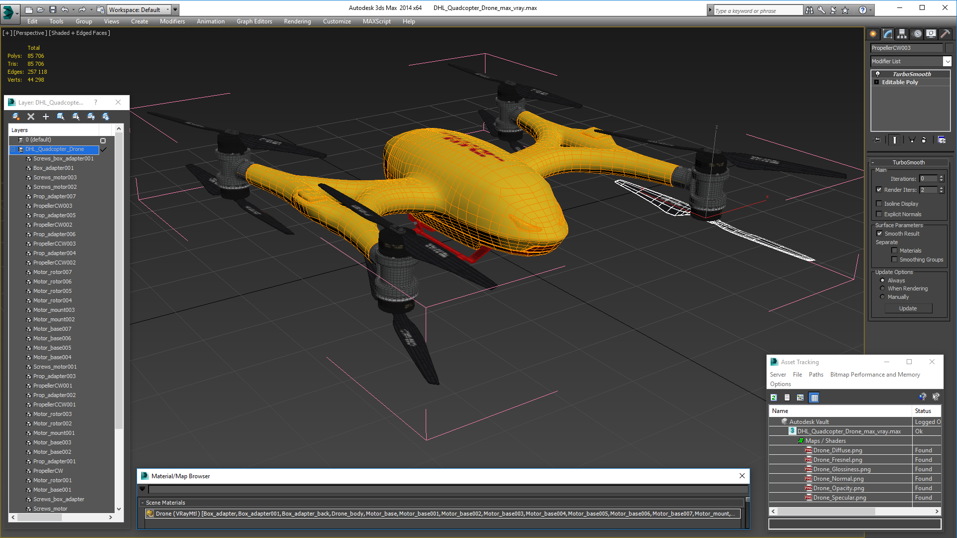Click the TurboSmooth Update button
957x538 pixels.
tap(908, 308)
